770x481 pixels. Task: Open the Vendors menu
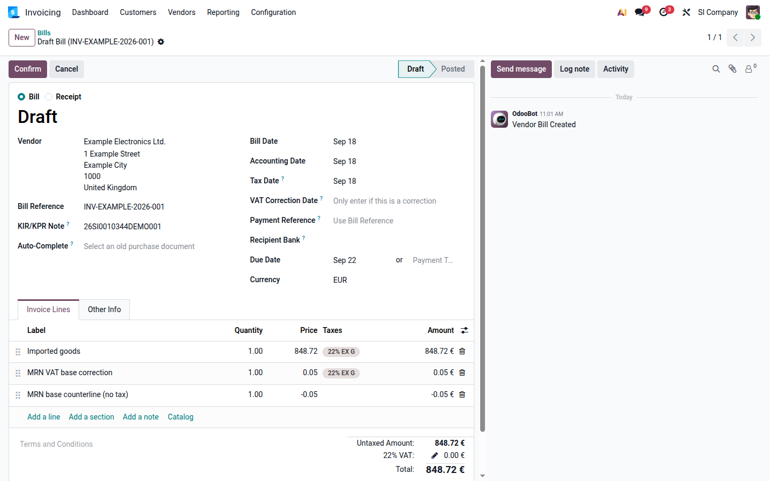pos(181,12)
